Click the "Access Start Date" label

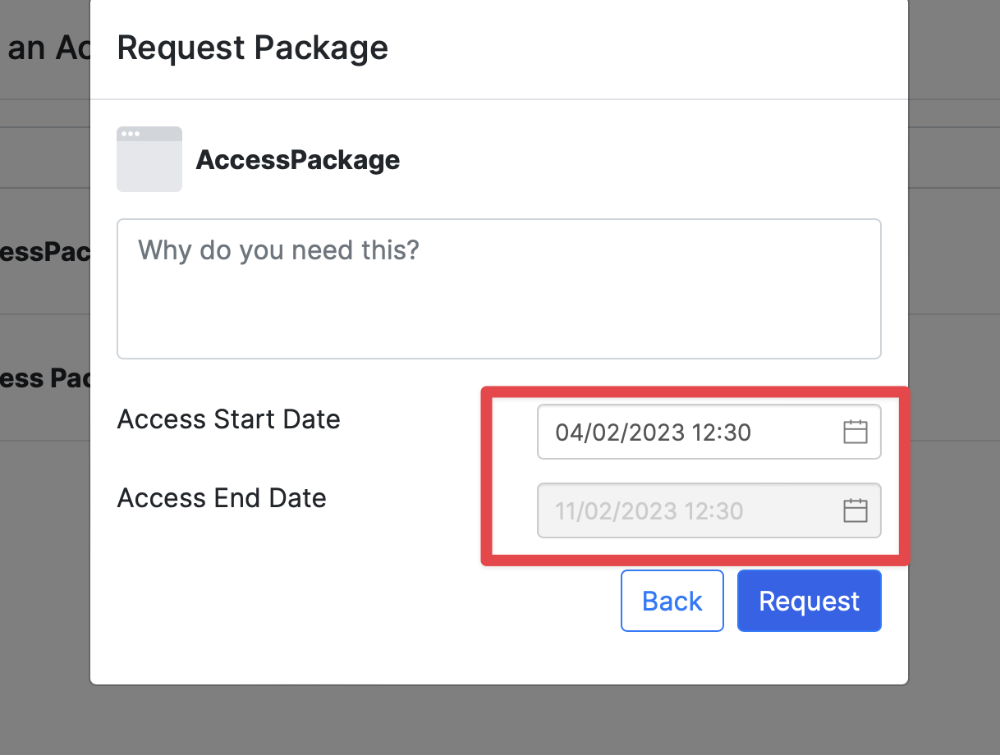pyautogui.click(x=228, y=419)
